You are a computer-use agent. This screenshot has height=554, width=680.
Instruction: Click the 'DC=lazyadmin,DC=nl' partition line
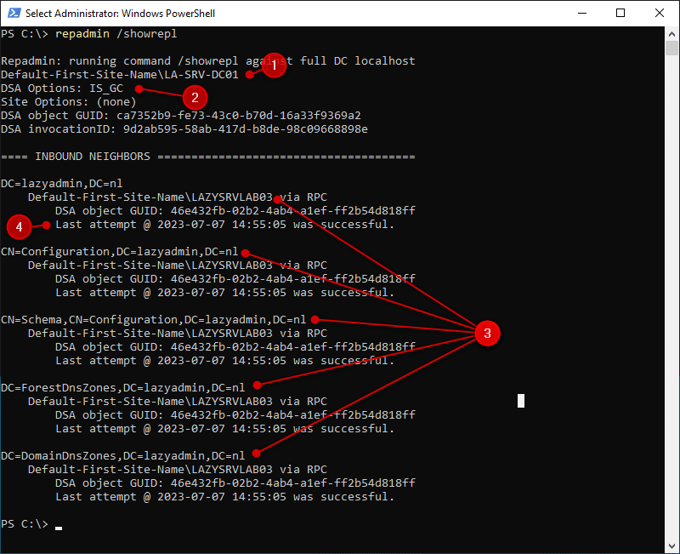click(61, 184)
